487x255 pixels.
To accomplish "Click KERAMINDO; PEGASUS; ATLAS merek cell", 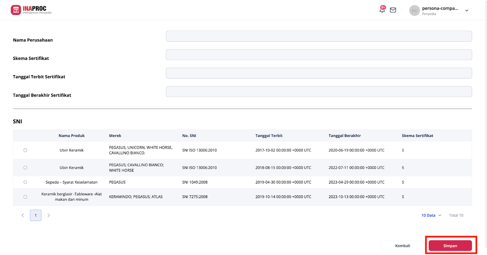I will (x=136, y=197).
